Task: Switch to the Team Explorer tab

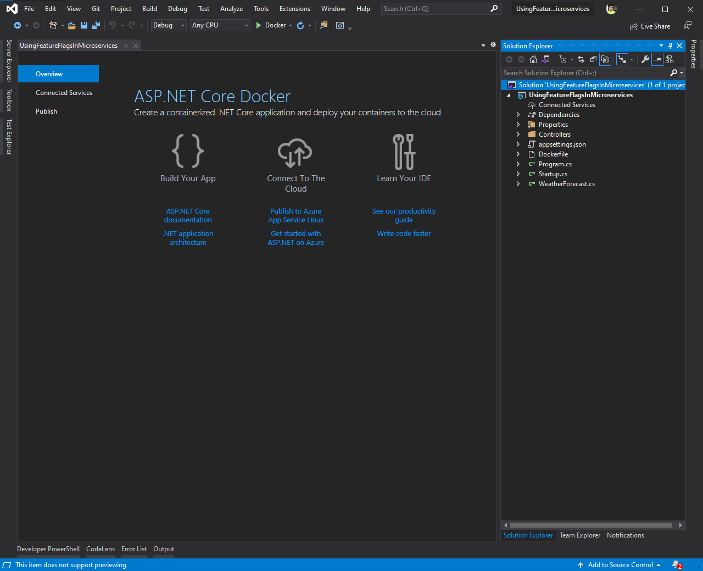Action: point(580,535)
